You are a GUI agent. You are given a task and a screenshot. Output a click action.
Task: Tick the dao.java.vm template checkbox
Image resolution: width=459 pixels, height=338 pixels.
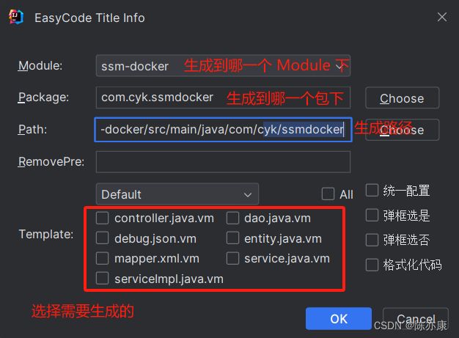[232, 218]
